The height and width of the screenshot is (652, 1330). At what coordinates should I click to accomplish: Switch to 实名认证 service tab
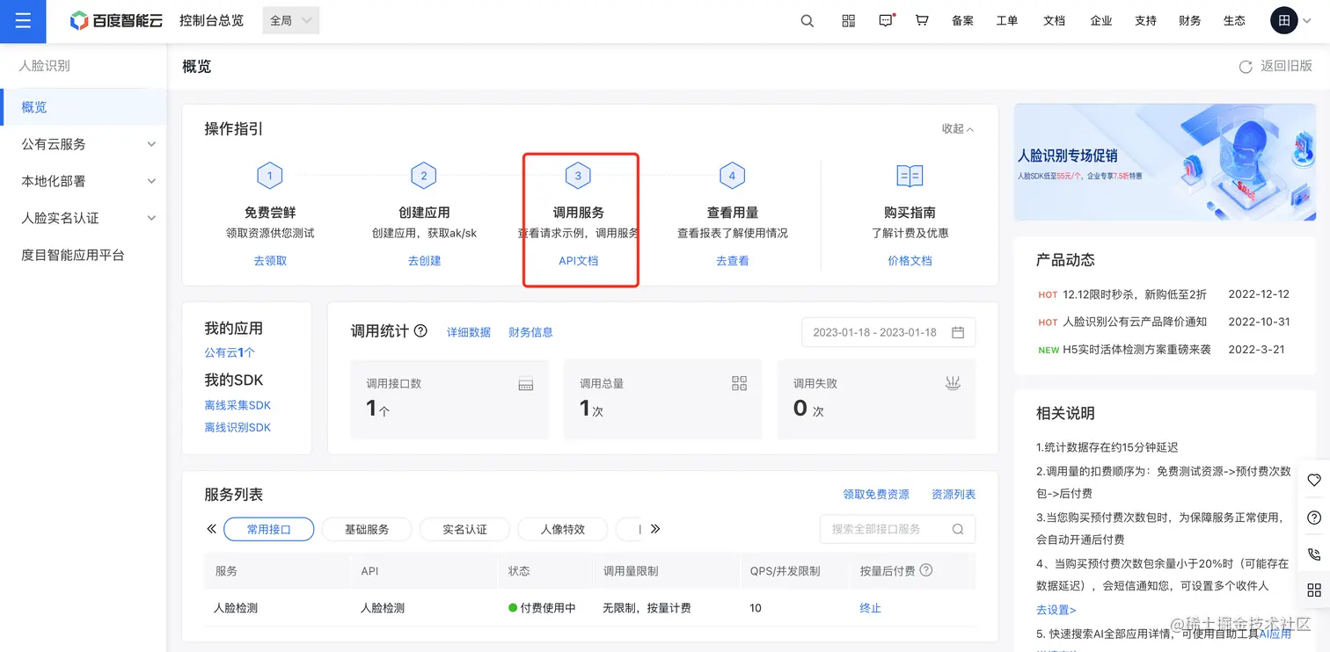tap(464, 529)
